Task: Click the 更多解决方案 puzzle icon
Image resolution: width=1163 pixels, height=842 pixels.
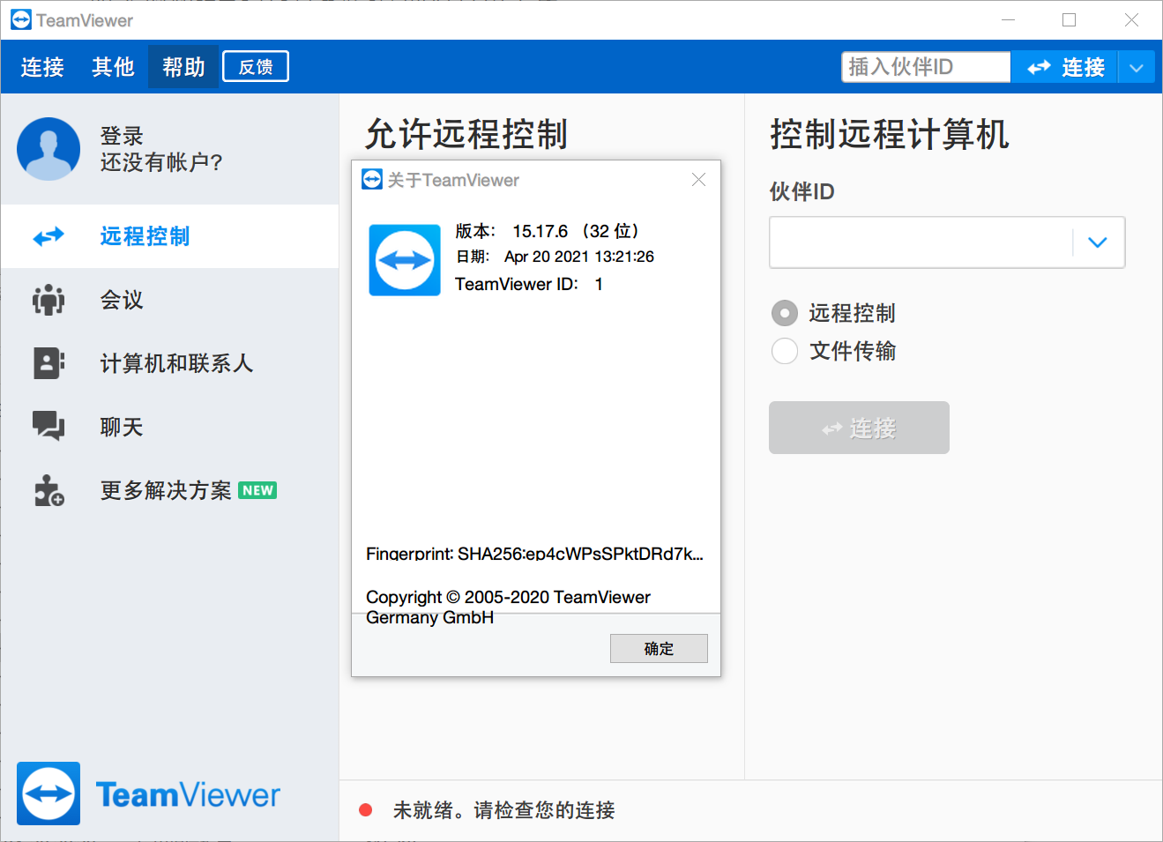Action: coord(48,490)
